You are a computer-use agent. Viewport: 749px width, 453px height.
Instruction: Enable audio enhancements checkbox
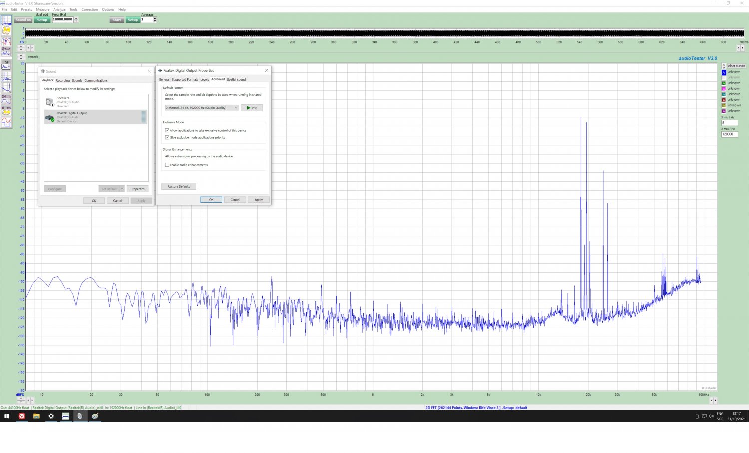167,165
